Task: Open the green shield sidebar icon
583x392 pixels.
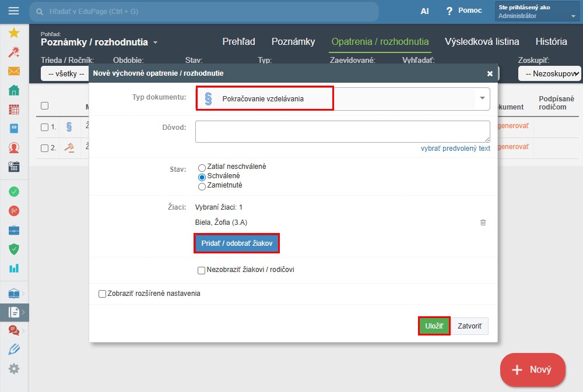Action: coord(14,249)
